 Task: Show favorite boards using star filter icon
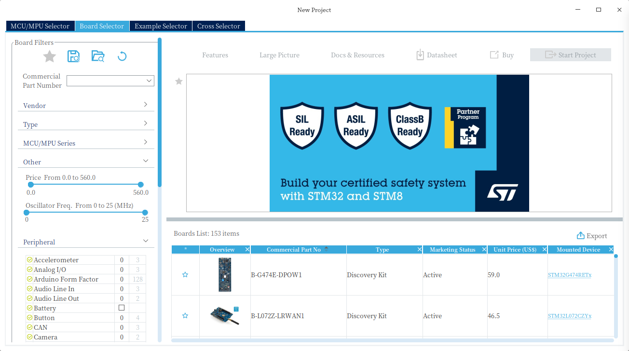pyautogui.click(x=50, y=56)
